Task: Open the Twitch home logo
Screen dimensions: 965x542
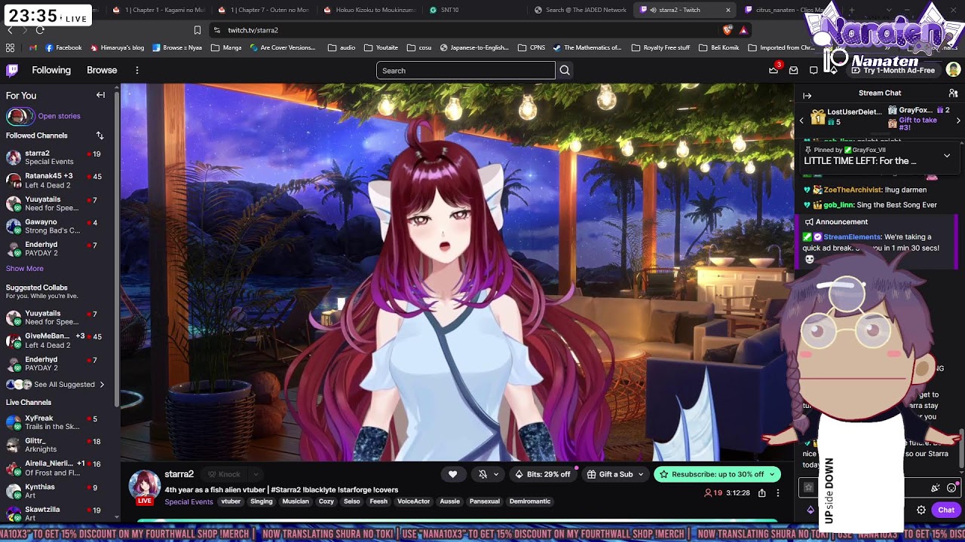Action: pyautogui.click(x=12, y=70)
